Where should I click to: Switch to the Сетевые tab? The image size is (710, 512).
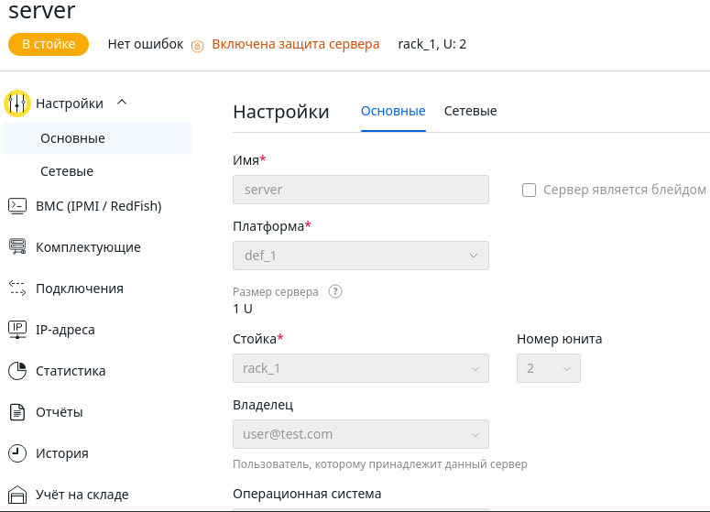tap(470, 111)
